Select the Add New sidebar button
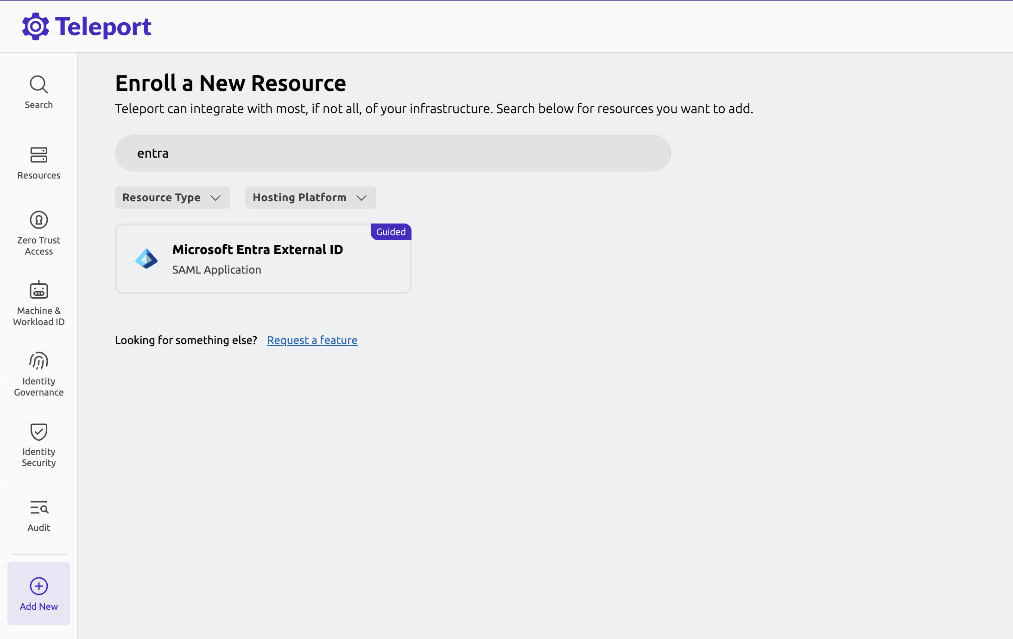1013x639 pixels. (38, 594)
